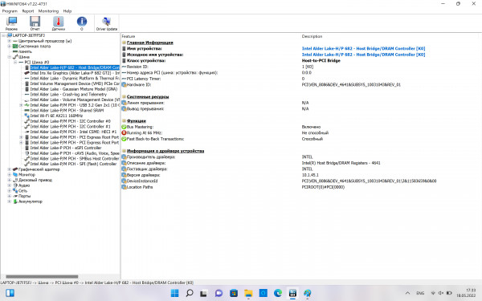Select cAVS (Audio, Voice, Speech) entry
The height and width of the screenshot is (301, 482).
(x=75, y=153)
